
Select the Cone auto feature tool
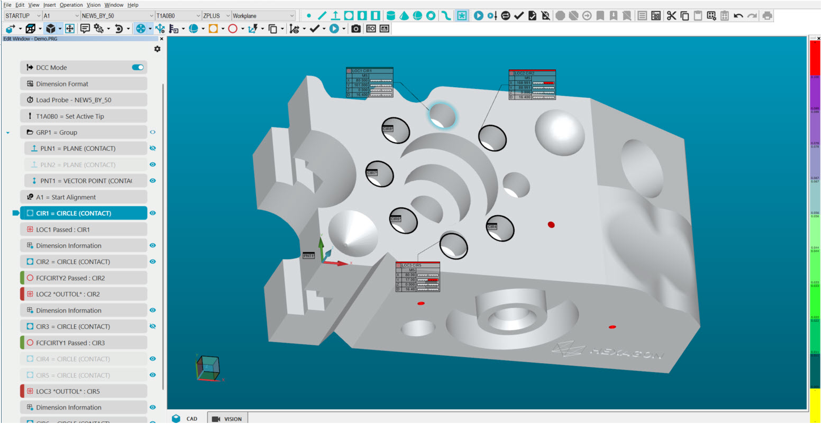404,15
